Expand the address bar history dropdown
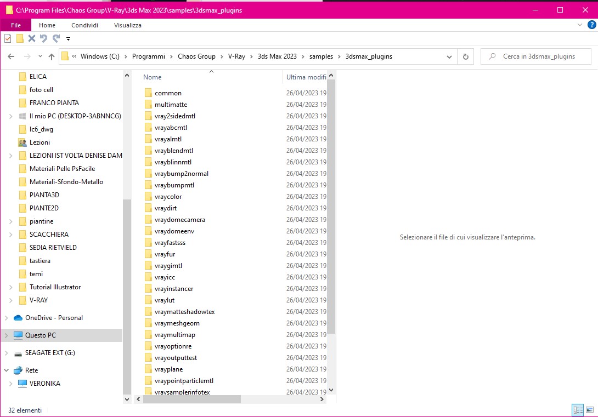 (x=449, y=57)
